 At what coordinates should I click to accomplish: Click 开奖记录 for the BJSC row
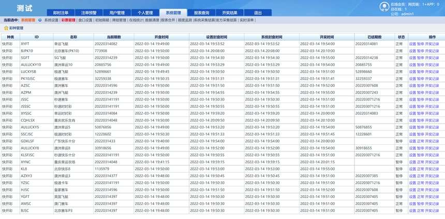(x=432, y=210)
